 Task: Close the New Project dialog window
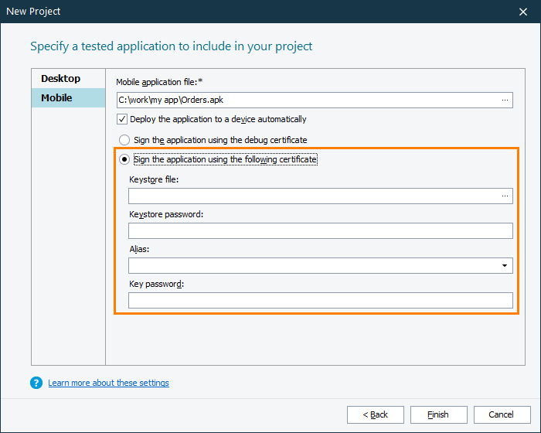coord(523,12)
